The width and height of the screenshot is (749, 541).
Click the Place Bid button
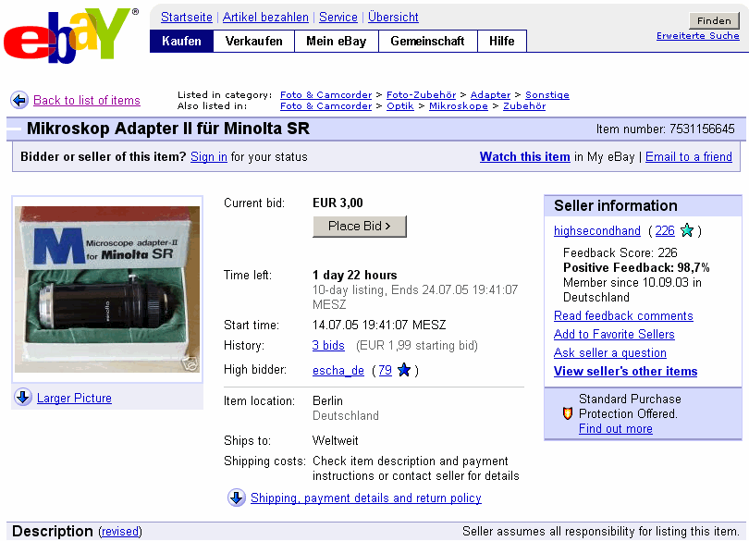point(360,226)
